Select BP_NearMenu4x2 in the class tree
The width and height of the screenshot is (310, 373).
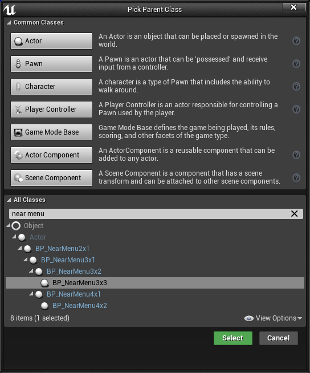coord(79,306)
